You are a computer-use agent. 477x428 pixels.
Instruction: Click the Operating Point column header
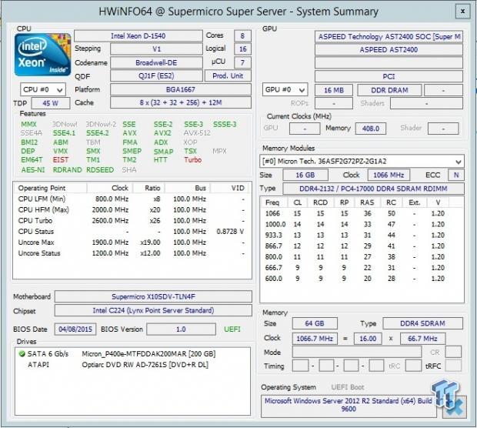[50, 188]
